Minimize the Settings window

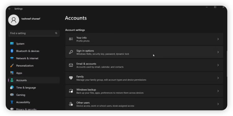tap(207, 7)
